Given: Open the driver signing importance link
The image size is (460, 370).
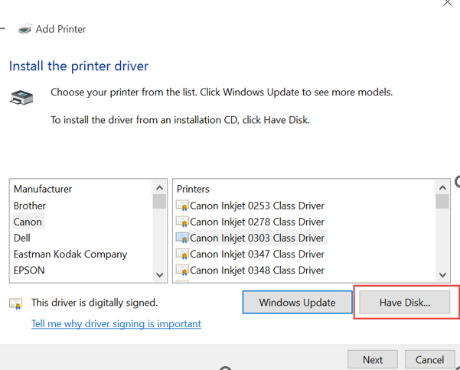Looking at the screenshot, I should tap(116, 323).
